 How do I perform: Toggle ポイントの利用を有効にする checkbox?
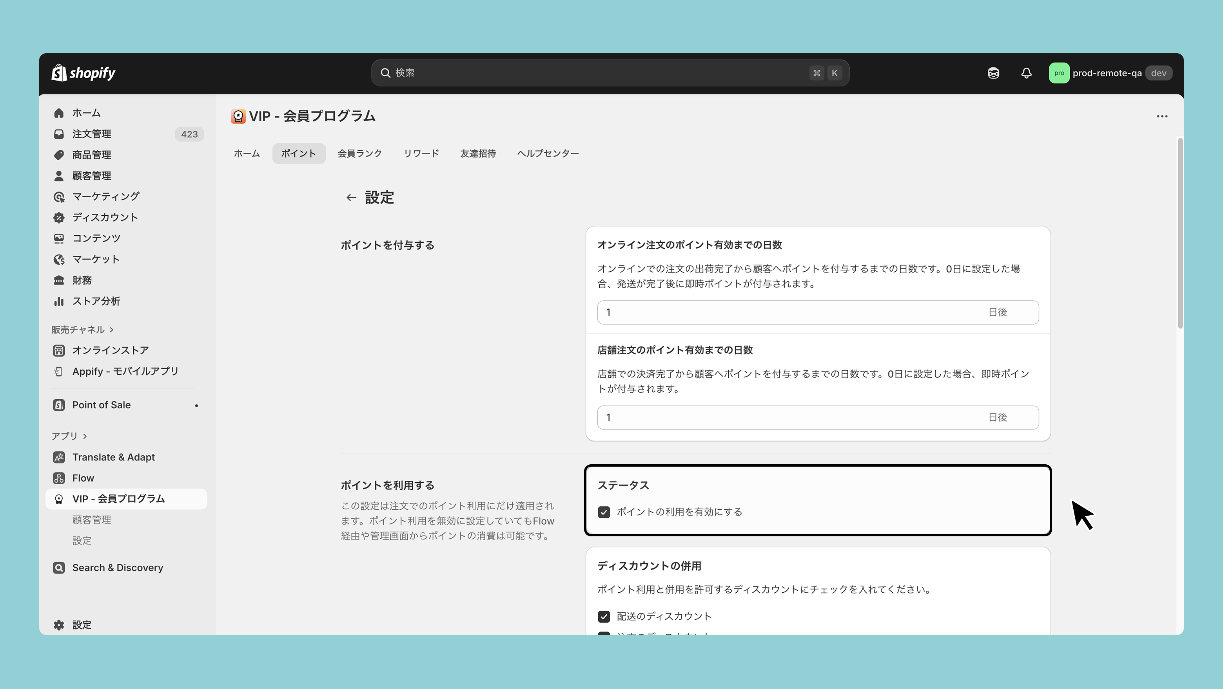[x=604, y=512]
